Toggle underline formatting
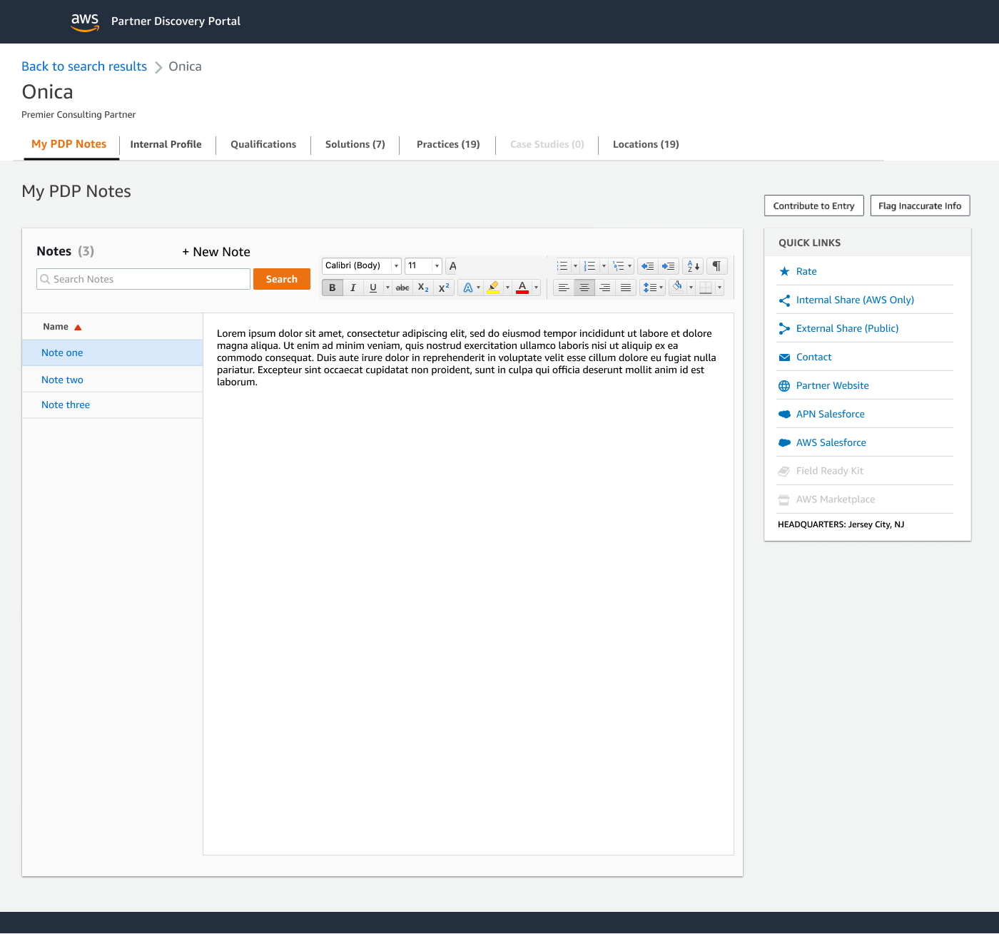This screenshot has height=934, width=999. pyautogui.click(x=373, y=288)
